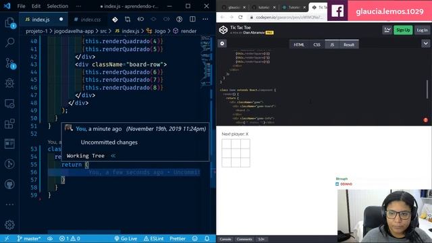
Task: Click the center tic tac toe square
Action: pos(236,153)
